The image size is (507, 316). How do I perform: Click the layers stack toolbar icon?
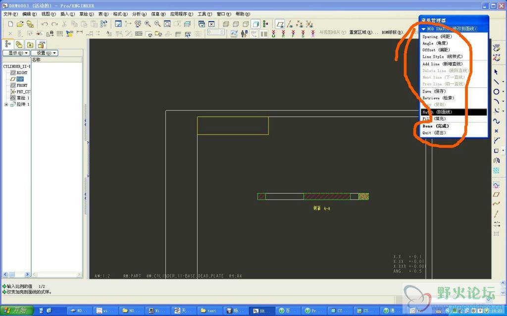coord(187,24)
